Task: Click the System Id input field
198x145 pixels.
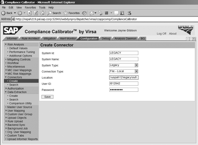Action: 124,53
